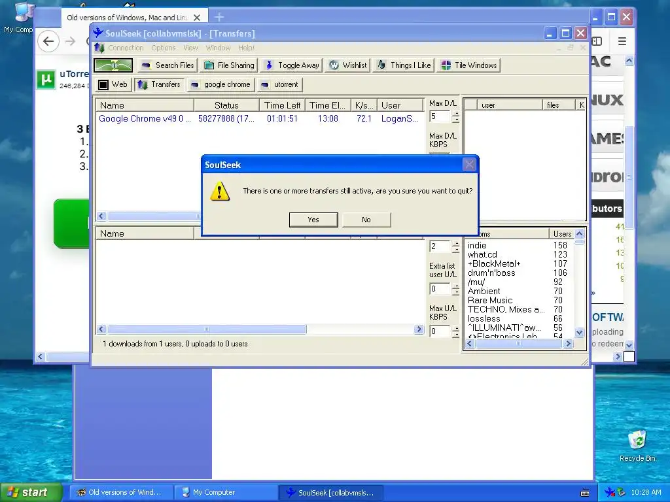The image size is (670, 502).
Task: Sort user list by files column
Action: pyautogui.click(x=559, y=105)
